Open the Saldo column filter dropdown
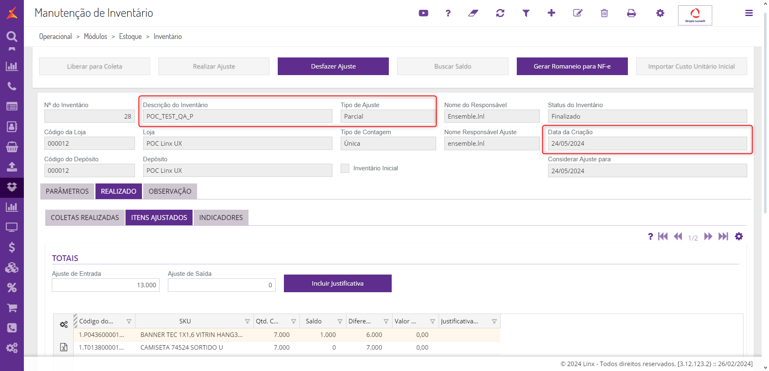Screen dimensions: 769x371 point(340,321)
